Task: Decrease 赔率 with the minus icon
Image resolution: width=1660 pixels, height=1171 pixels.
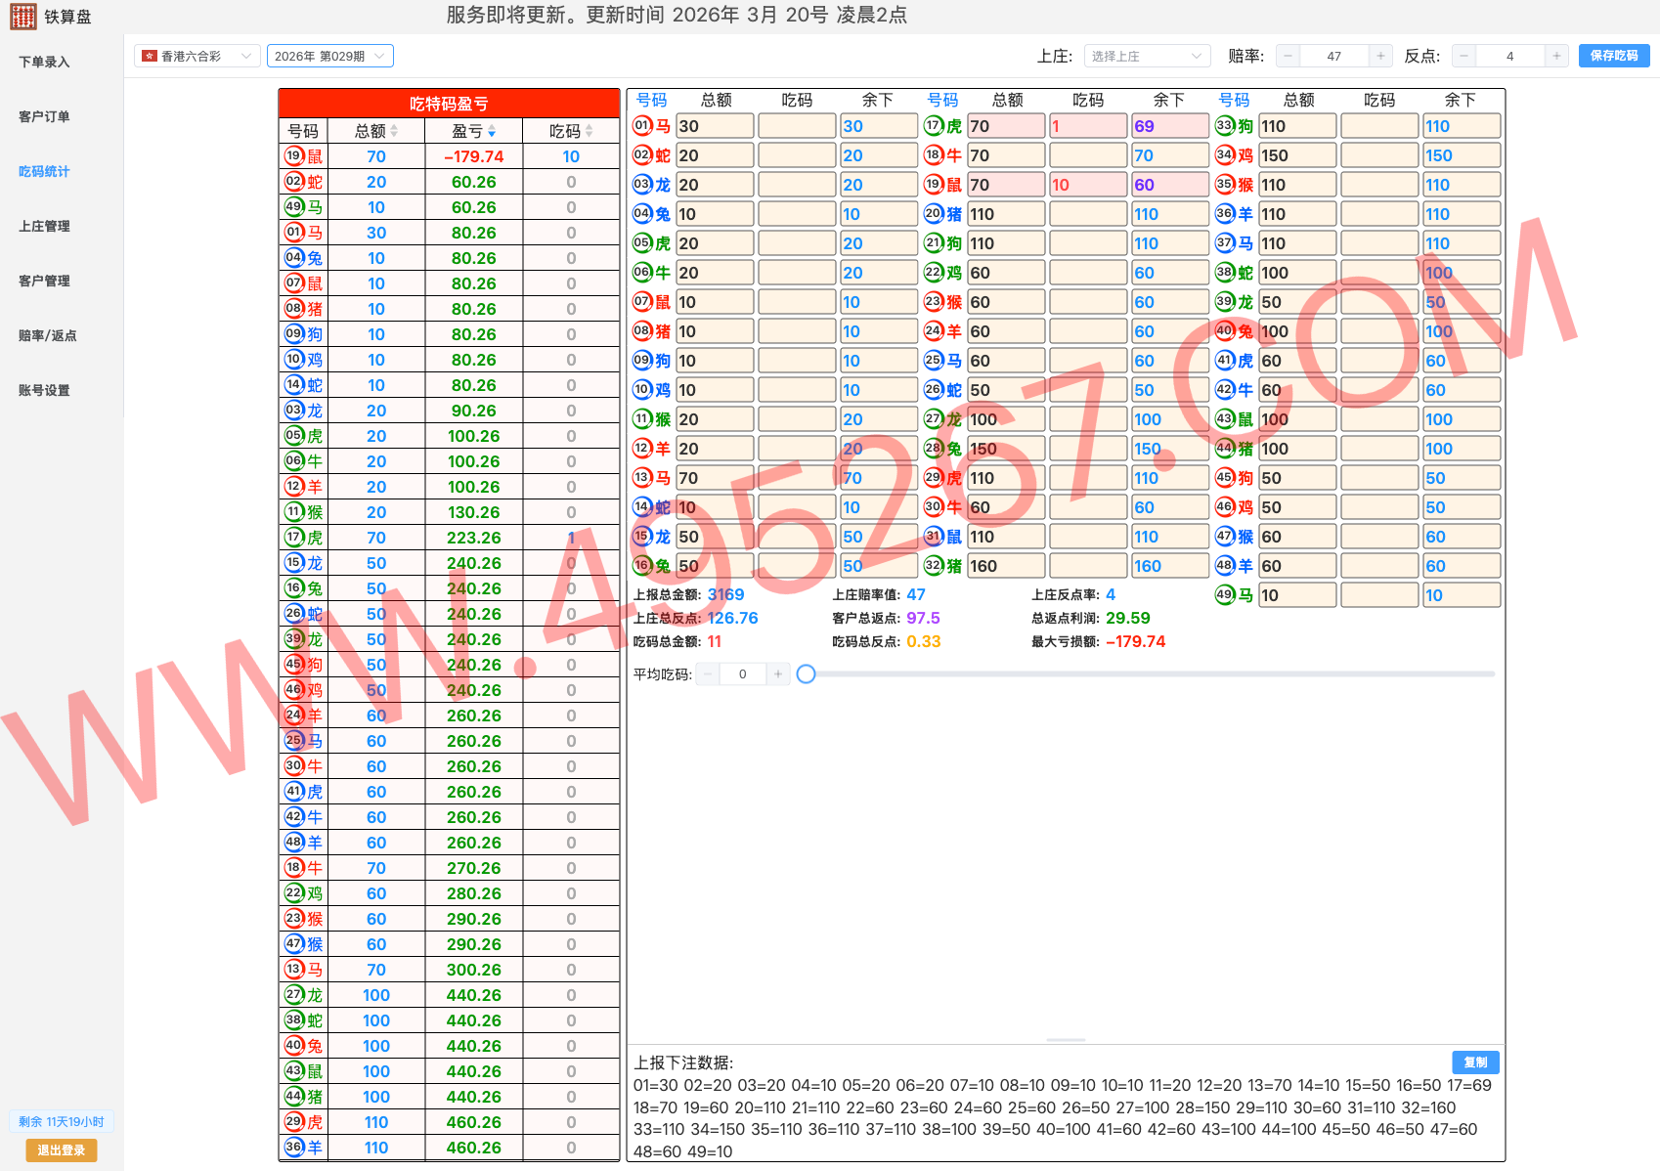Action: [x=1289, y=57]
